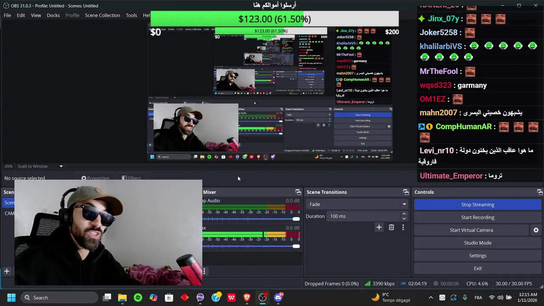Click the streaming time 02:04:19 indicator

pyautogui.click(x=414, y=283)
